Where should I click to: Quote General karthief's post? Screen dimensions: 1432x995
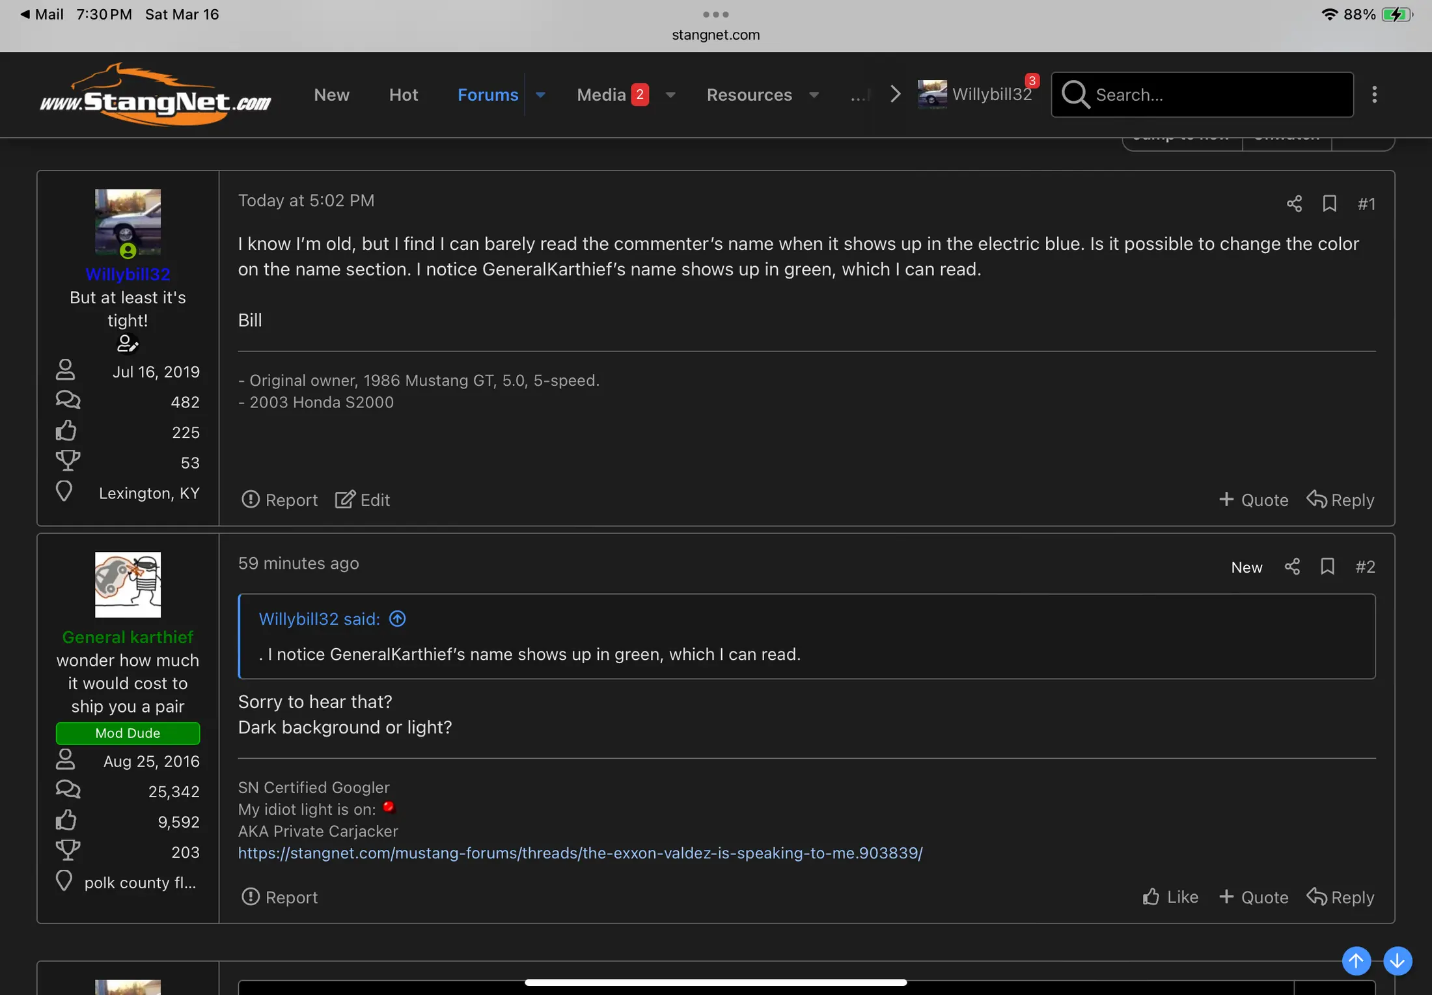point(1253,897)
